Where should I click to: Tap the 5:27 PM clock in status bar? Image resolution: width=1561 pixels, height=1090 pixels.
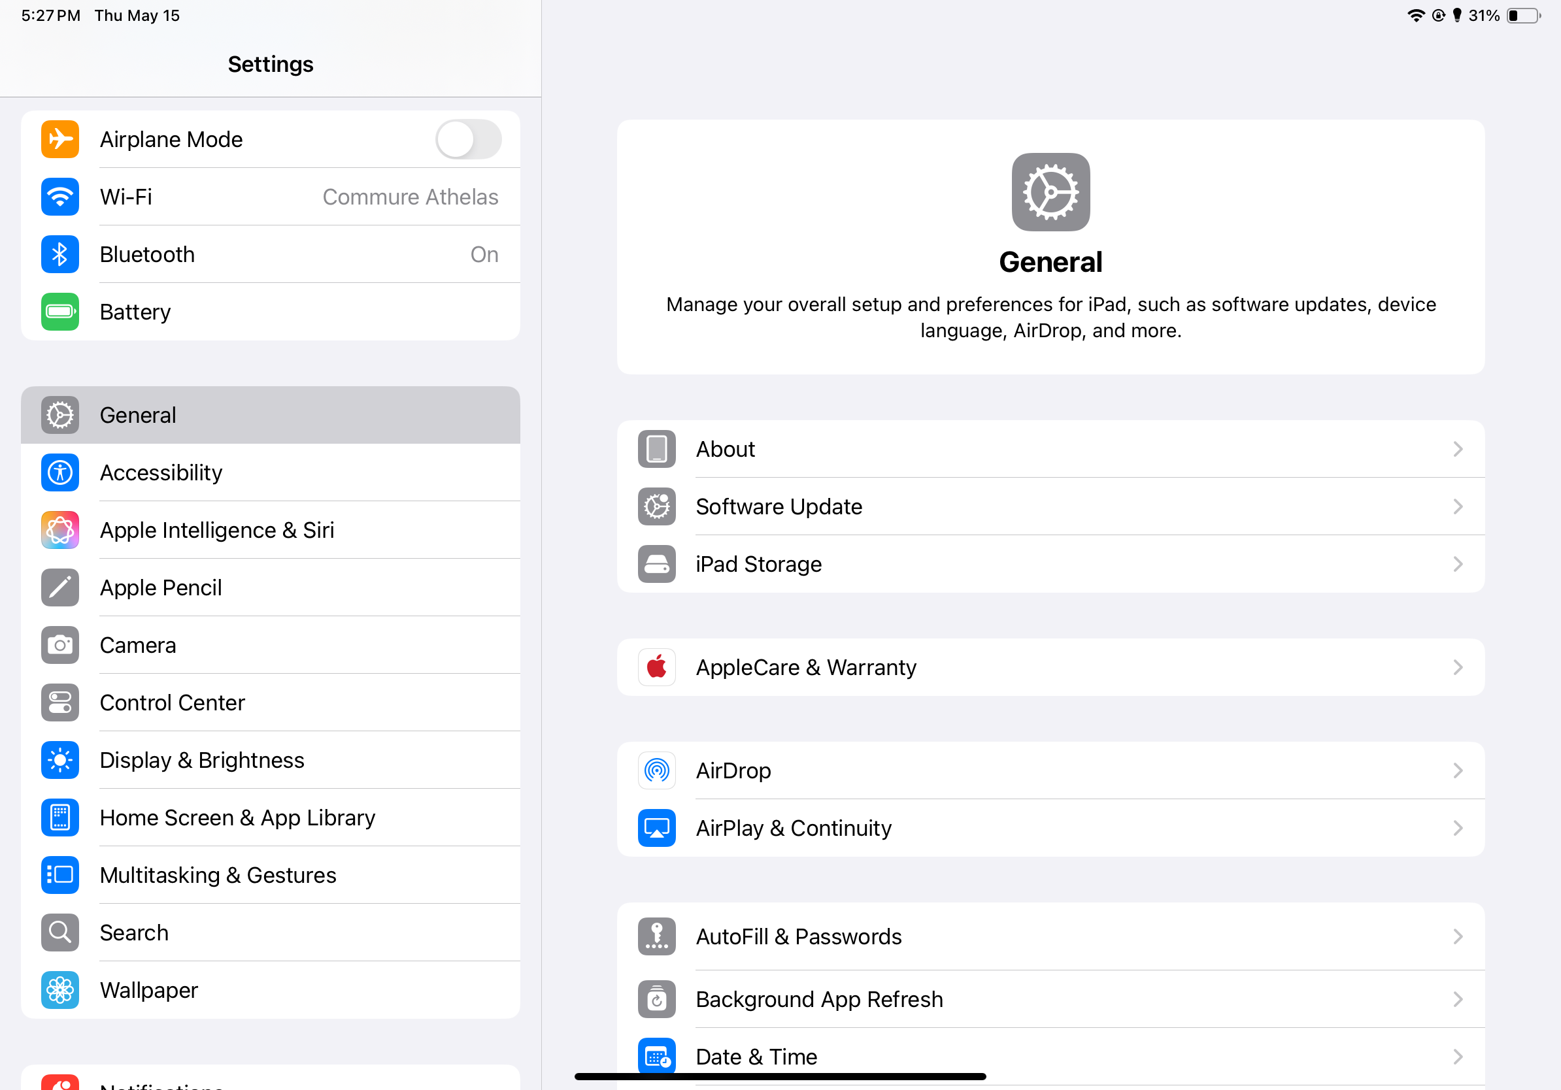pos(51,16)
